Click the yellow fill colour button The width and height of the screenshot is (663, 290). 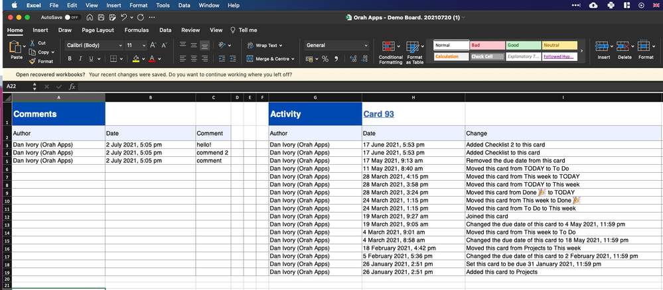135,59
